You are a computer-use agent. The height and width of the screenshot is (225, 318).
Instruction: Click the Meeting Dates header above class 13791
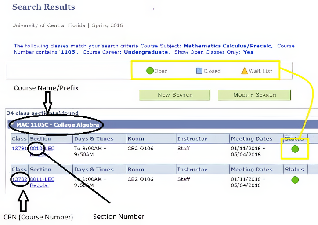[x=252, y=139]
